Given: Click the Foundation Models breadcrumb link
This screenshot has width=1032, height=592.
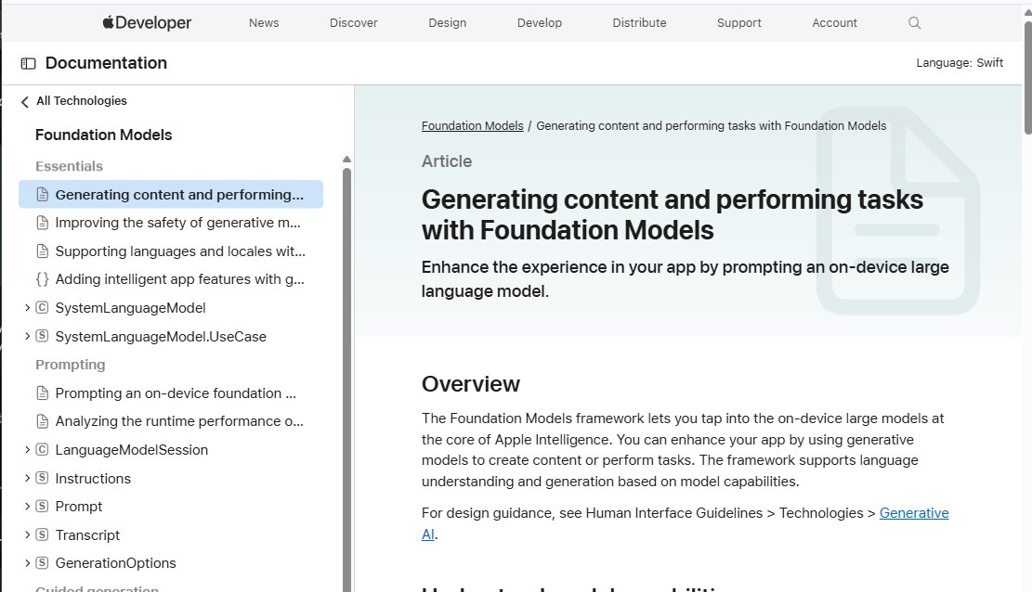Looking at the screenshot, I should tap(472, 125).
